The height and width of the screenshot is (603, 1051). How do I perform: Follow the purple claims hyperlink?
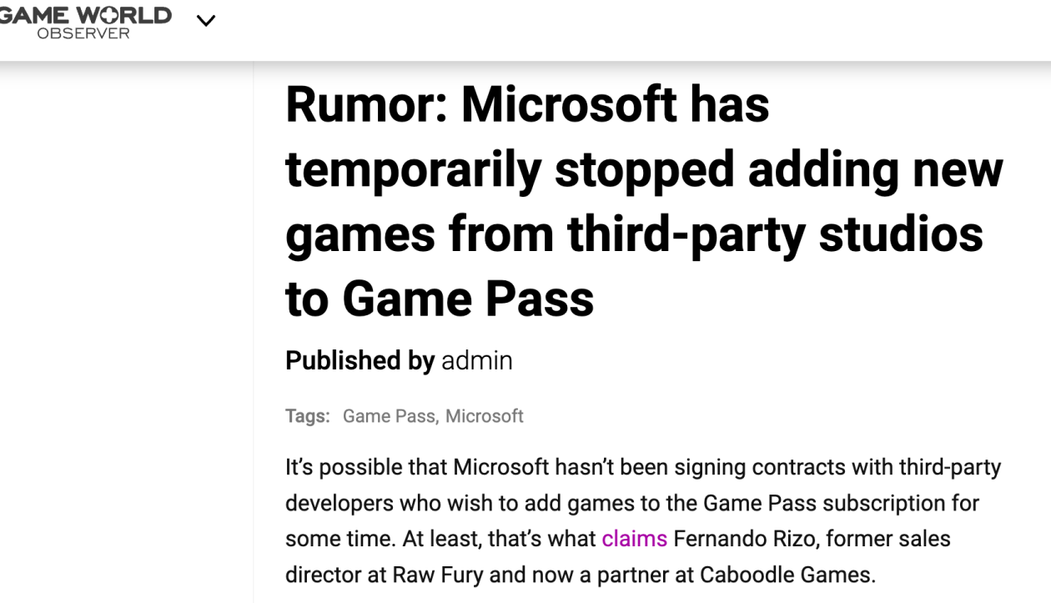point(635,539)
